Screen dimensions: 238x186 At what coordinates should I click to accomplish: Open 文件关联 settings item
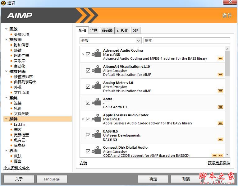click(21, 114)
